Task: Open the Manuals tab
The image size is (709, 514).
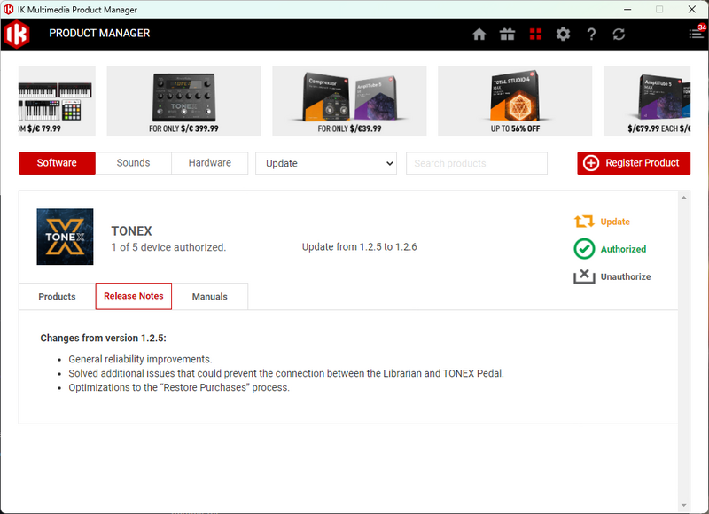Action: (x=210, y=297)
